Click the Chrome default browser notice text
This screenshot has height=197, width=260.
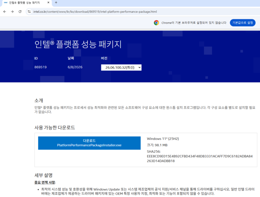(194, 23)
